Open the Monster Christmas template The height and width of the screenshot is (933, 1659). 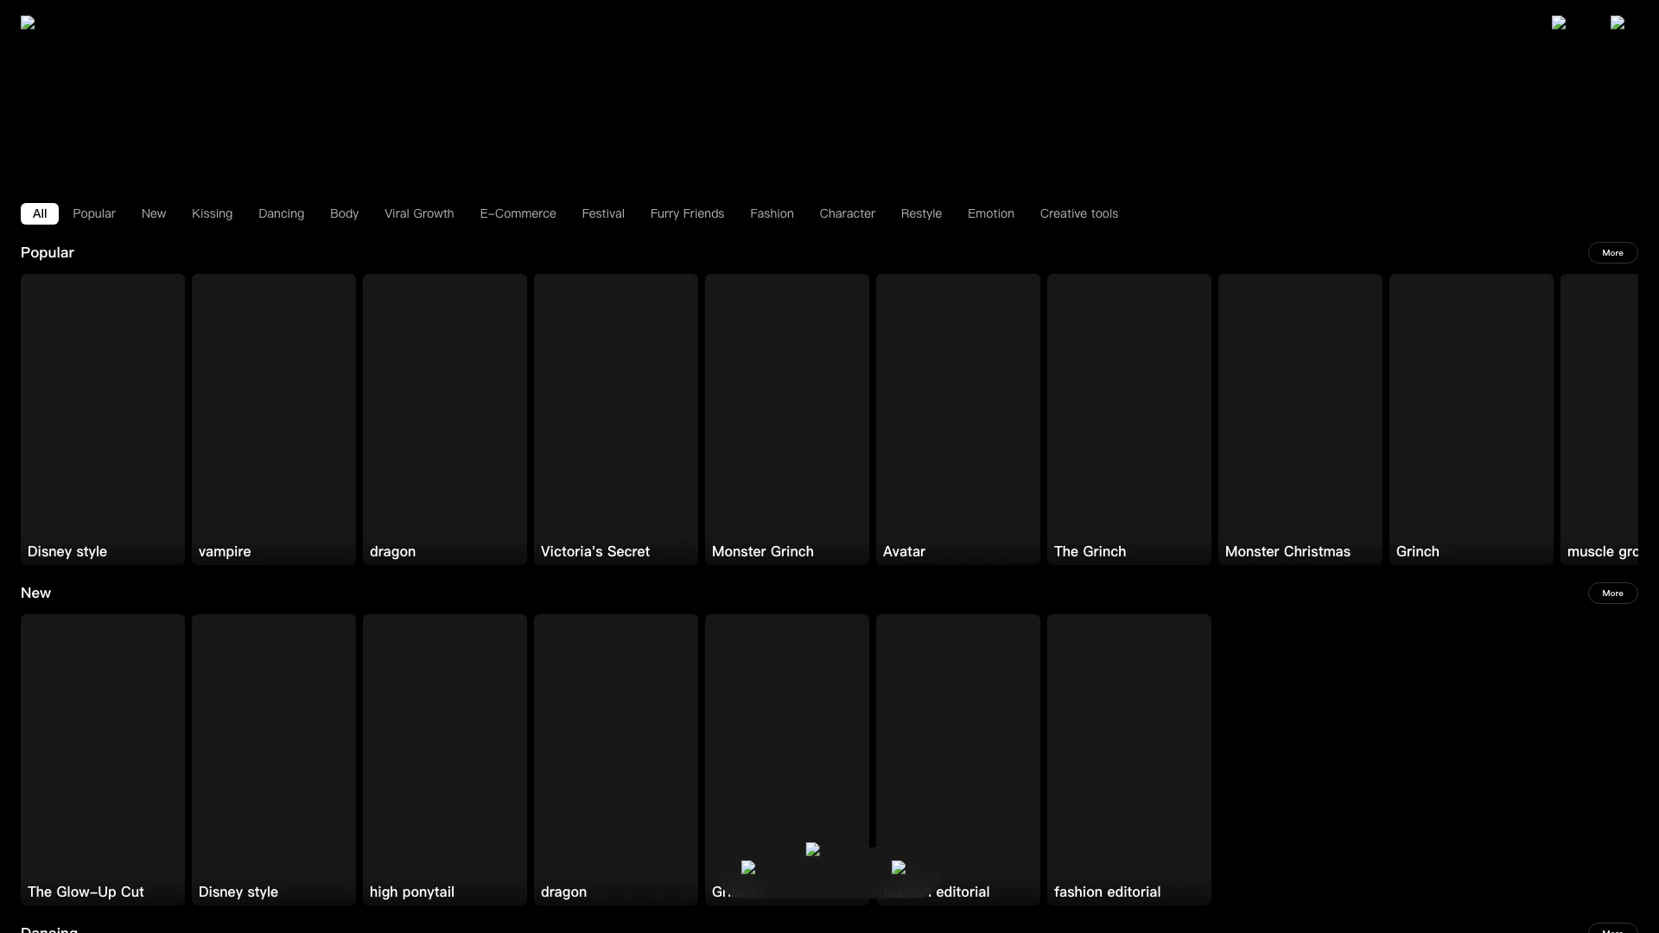click(x=1300, y=419)
